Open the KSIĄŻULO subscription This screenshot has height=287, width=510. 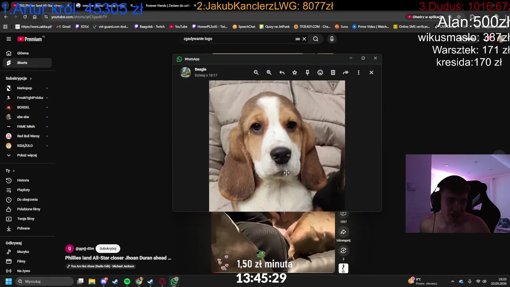27,145
